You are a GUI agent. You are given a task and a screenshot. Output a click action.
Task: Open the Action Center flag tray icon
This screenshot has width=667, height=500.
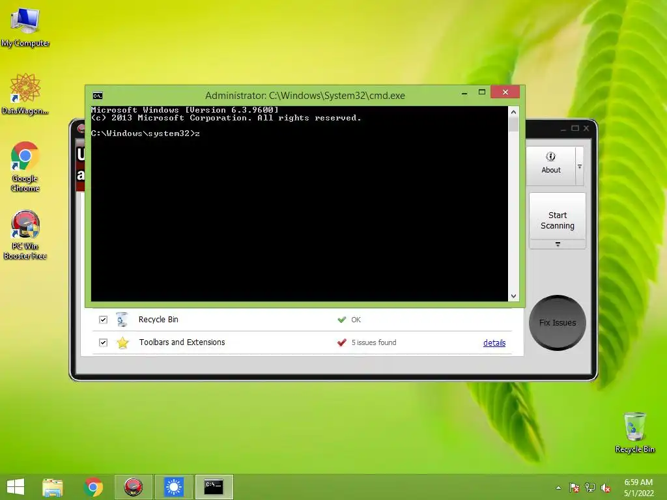575,488
